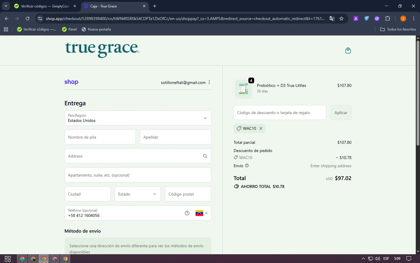Open the purple round extension icon
The height and width of the screenshot is (263, 420).
click(x=377, y=19)
